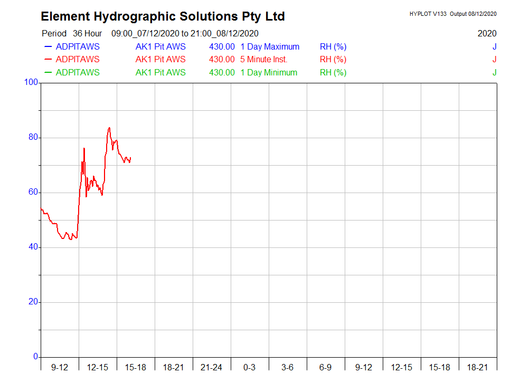
Task: Click the 2020 year label at top right
Action: (x=487, y=33)
